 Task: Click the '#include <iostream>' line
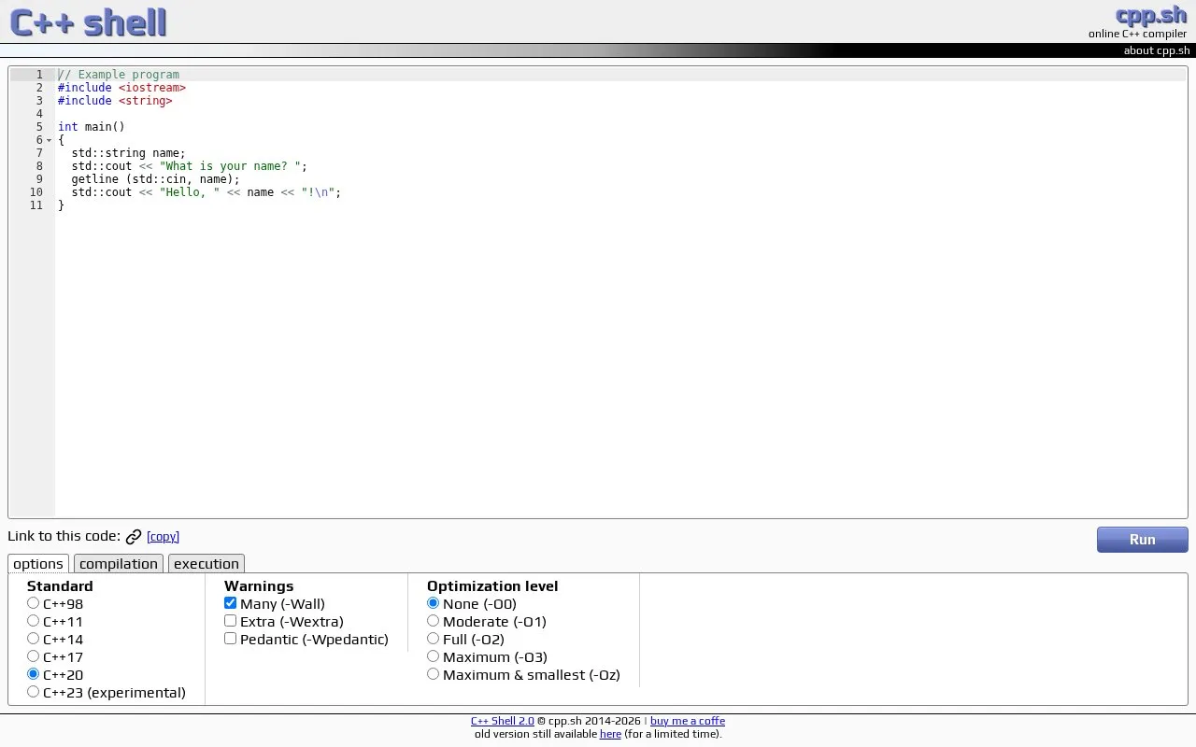(x=121, y=88)
